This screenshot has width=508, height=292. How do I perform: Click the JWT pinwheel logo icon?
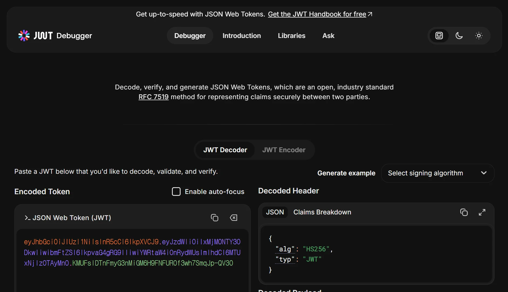(x=24, y=36)
